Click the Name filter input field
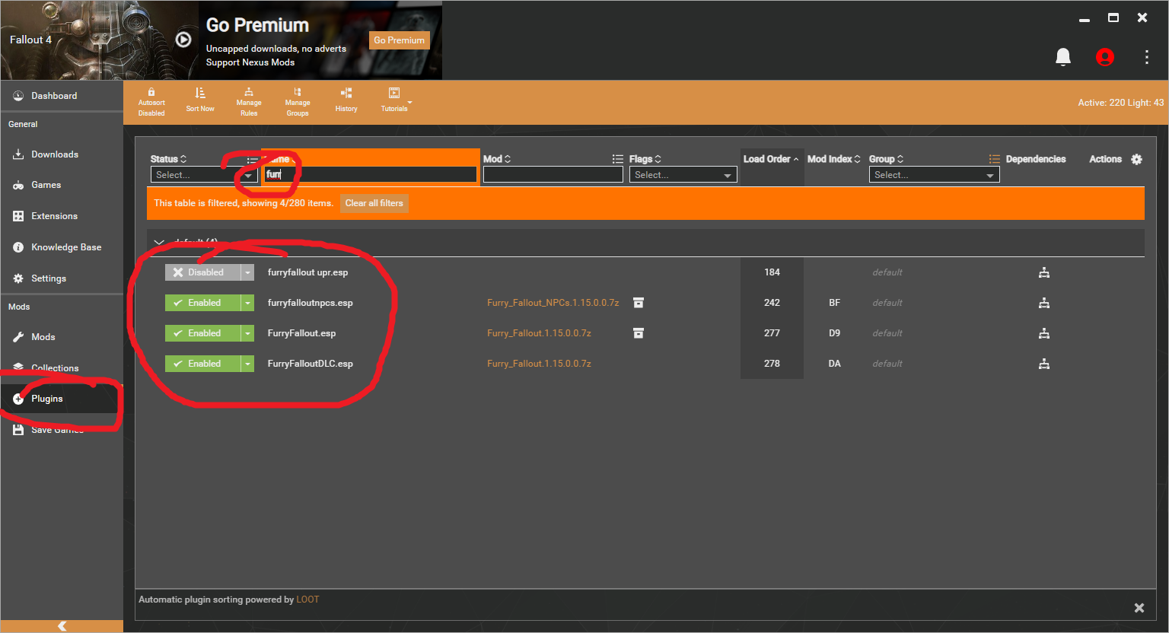1169x633 pixels. point(370,175)
